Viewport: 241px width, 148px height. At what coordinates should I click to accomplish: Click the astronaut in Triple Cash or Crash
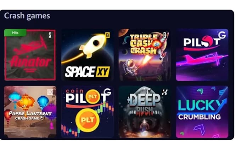coord(130,67)
